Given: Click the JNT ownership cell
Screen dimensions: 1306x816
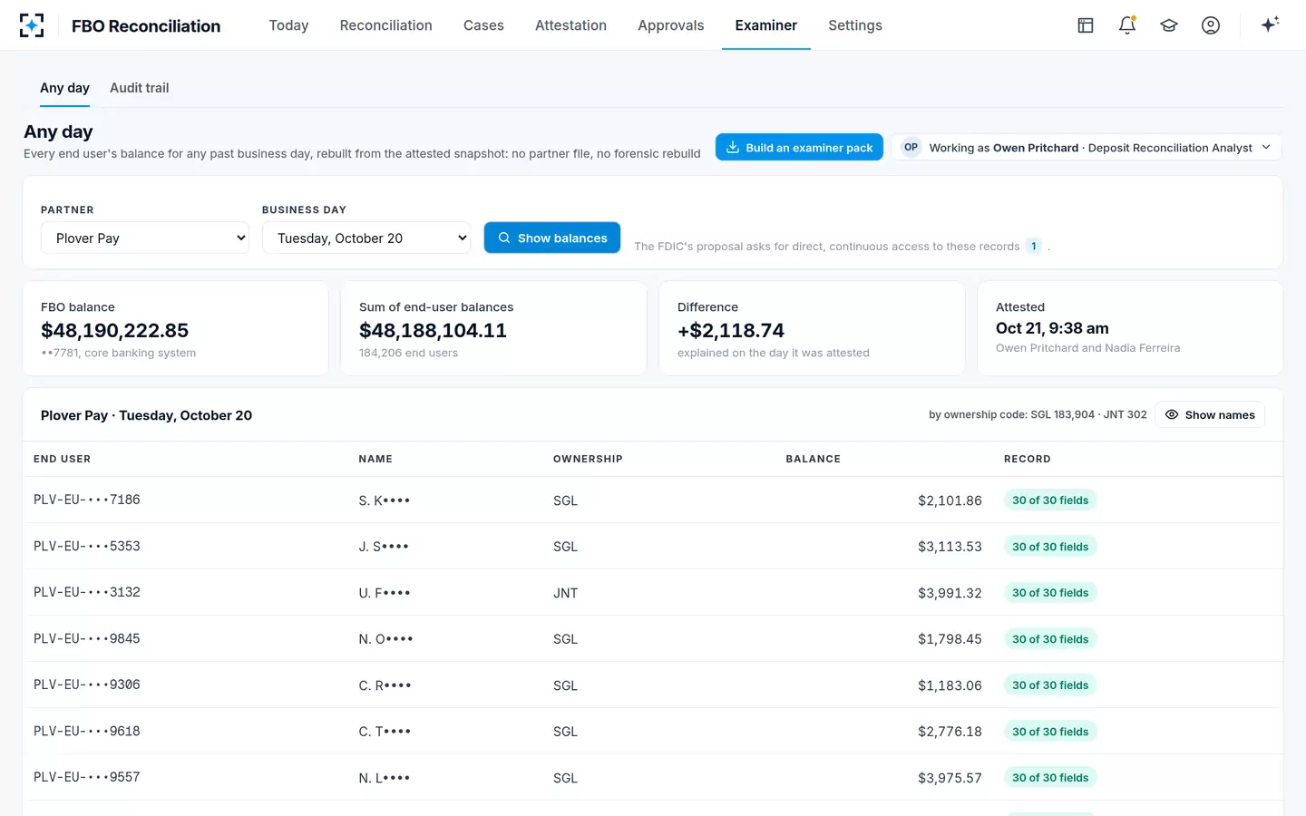Looking at the screenshot, I should pos(565,593).
